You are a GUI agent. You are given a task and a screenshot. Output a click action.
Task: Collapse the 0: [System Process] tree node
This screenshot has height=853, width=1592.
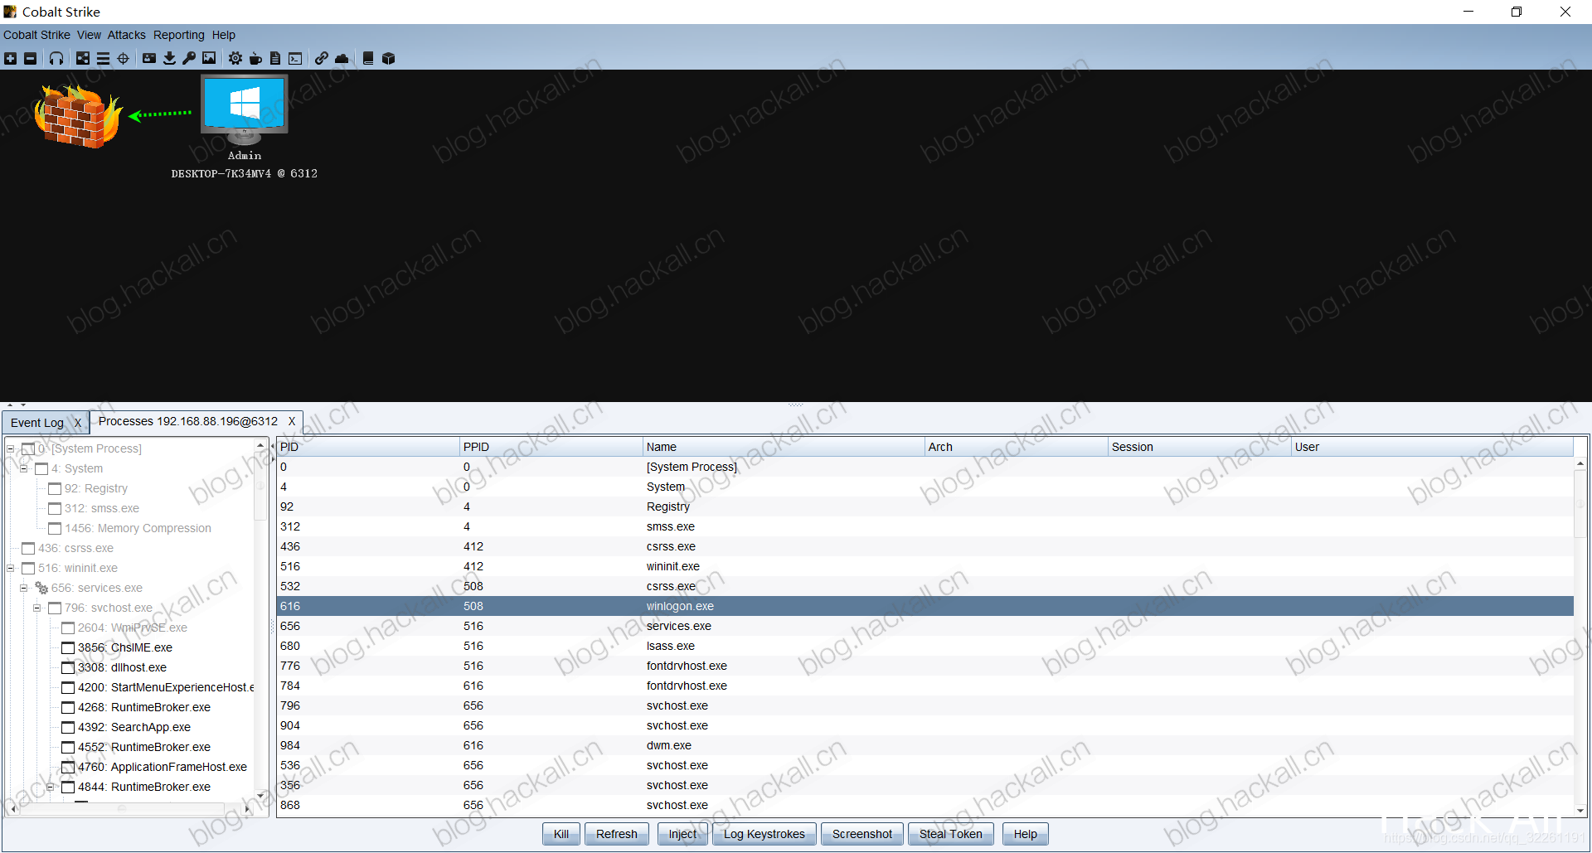coord(11,448)
